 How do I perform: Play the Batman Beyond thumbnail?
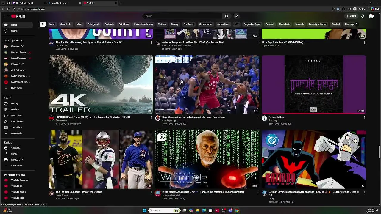click(314, 159)
